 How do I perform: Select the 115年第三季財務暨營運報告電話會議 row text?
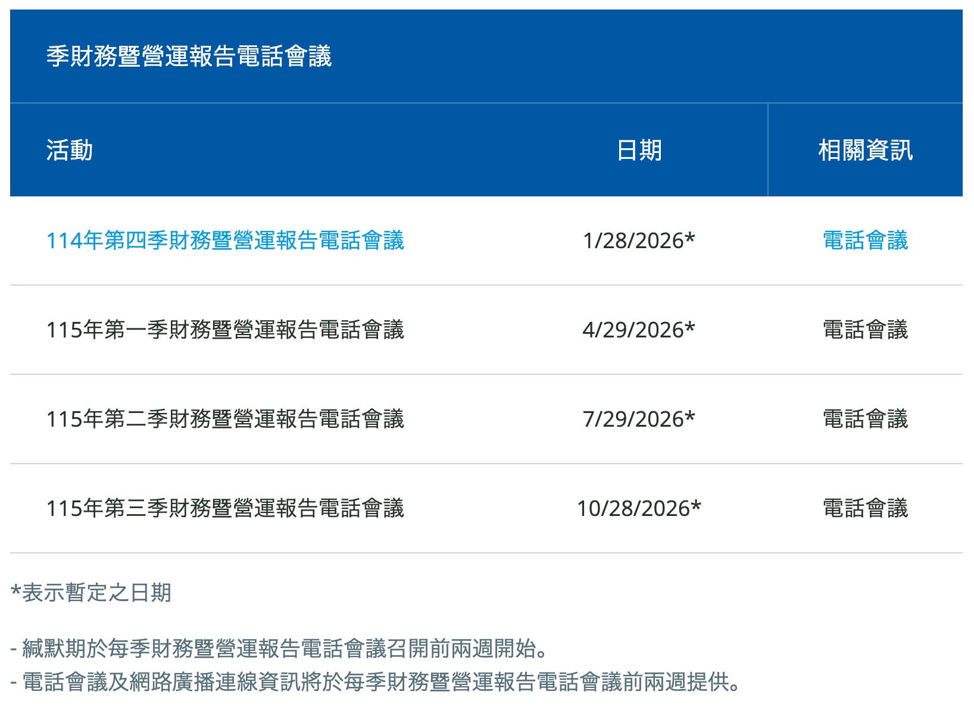click(x=225, y=508)
